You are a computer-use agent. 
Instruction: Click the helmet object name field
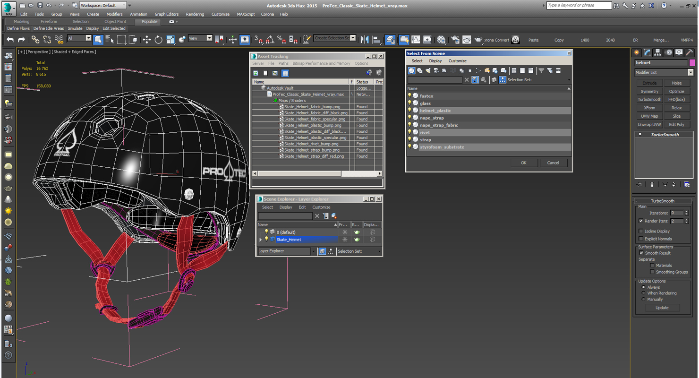point(661,63)
